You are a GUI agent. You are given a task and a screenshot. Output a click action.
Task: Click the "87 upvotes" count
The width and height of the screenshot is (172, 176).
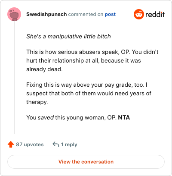pyautogui.click(x=30, y=145)
